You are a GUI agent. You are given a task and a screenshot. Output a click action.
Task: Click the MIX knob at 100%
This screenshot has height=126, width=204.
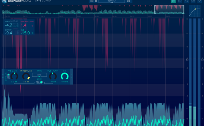coord(65,76)
